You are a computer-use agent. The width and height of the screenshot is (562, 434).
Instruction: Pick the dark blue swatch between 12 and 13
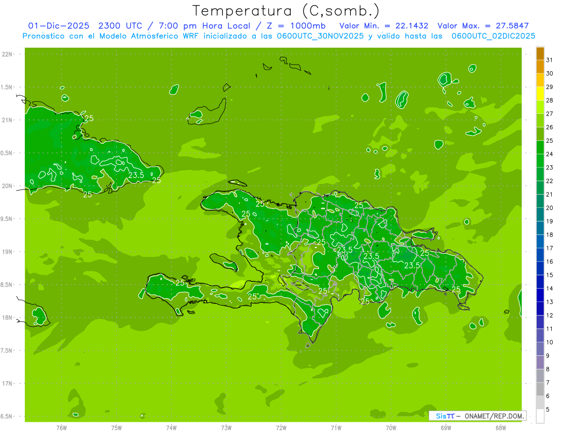tap(540, 309)
